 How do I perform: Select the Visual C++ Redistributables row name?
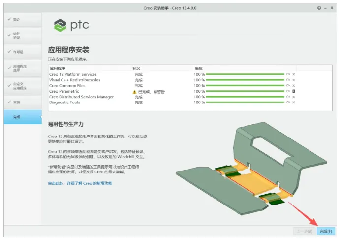point(75,80)
